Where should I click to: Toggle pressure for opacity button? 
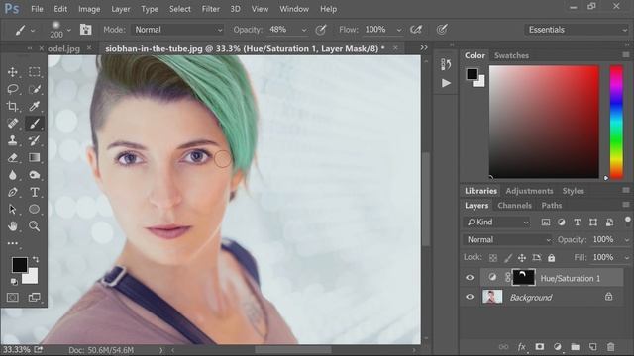click(x=321, y=30)
